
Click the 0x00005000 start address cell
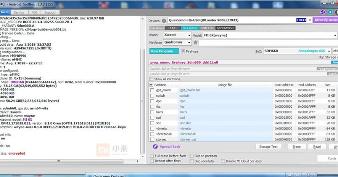pyautogui.click(x=284, y=96)
